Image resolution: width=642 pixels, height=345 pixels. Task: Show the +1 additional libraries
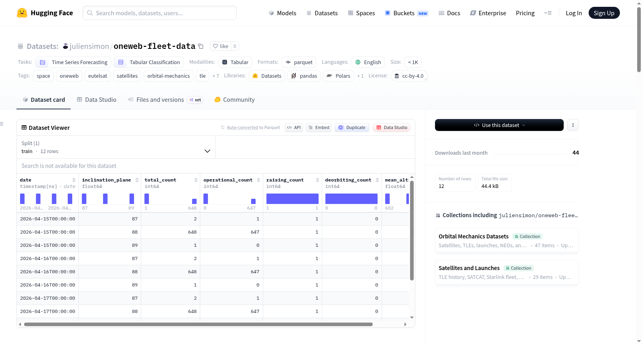point(360,76)
